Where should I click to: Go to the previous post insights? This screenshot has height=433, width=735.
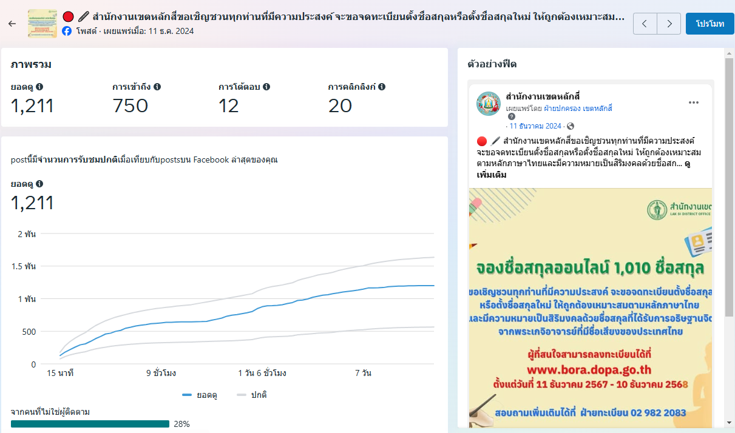click(645, 24)
